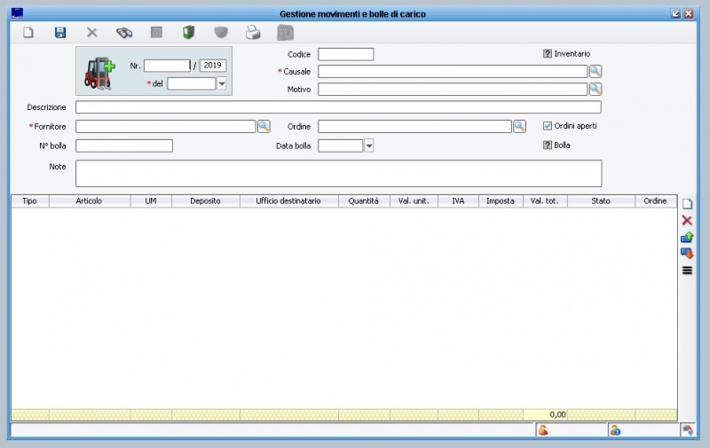
Task: Click the Quantità column header
Action: pyautogui.click(x=363, y=201)
